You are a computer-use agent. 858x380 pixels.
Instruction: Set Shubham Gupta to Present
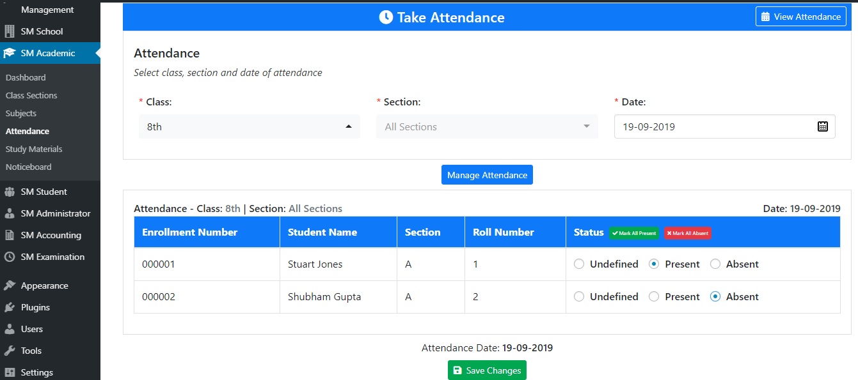(655, 296)
